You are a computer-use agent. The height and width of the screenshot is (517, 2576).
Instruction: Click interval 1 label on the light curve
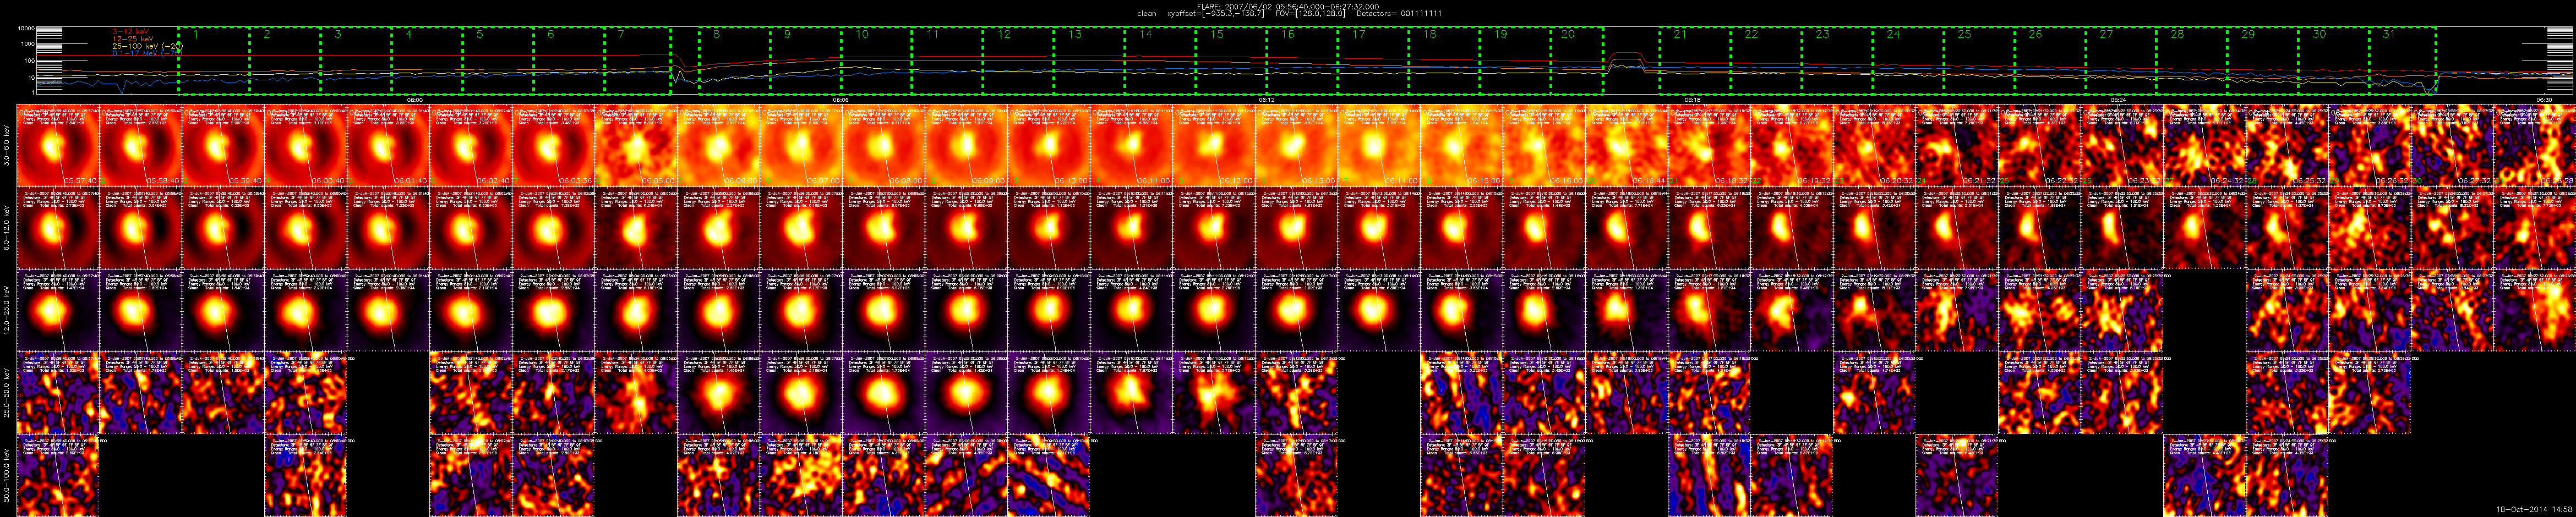[x=195, y=34]
